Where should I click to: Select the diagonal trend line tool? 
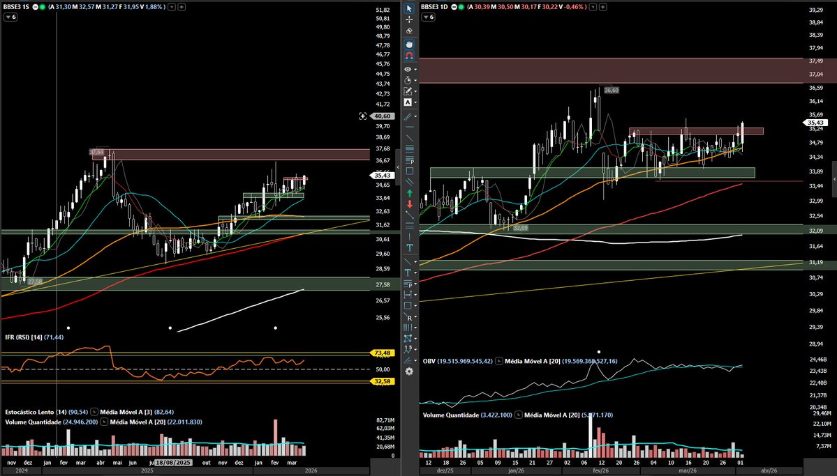pyautogui.click(x=410, y=138)
